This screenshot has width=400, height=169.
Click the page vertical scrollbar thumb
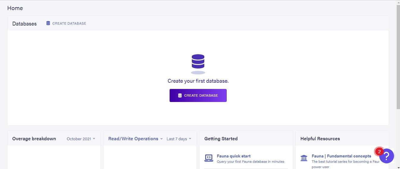398,57
